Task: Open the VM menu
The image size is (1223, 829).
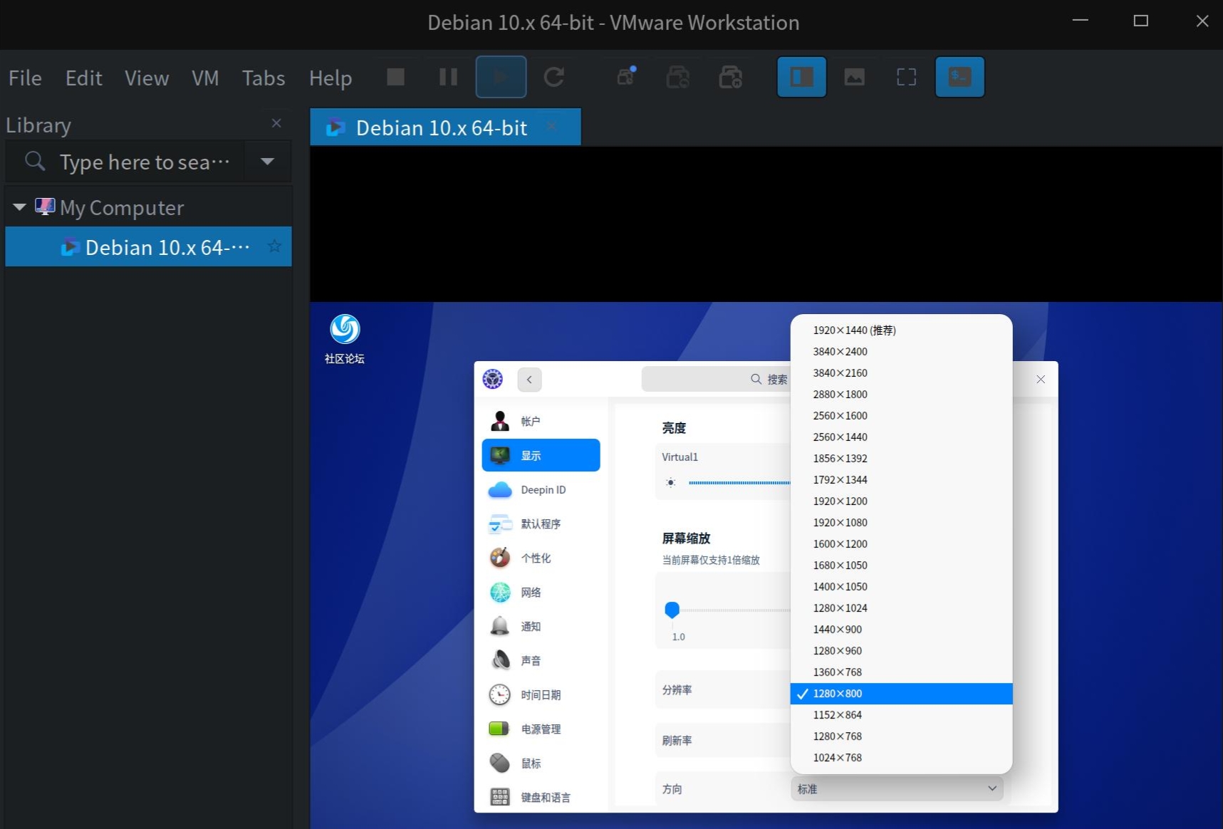Action: coord(204,78)
